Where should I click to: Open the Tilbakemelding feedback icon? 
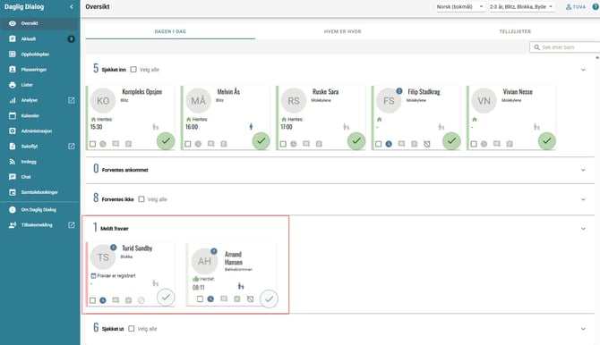click(13, 225)
